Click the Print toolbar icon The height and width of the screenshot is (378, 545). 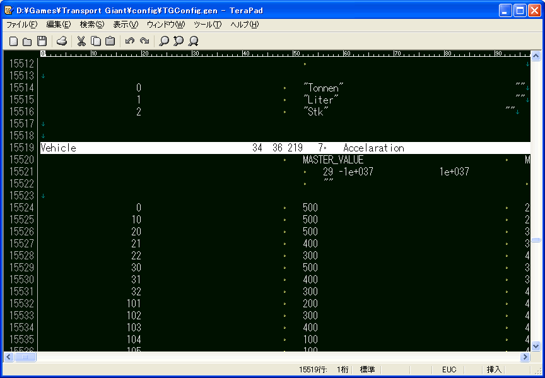point(62,41)
